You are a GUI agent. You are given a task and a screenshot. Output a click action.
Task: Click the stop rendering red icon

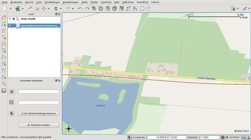point(222,137)
